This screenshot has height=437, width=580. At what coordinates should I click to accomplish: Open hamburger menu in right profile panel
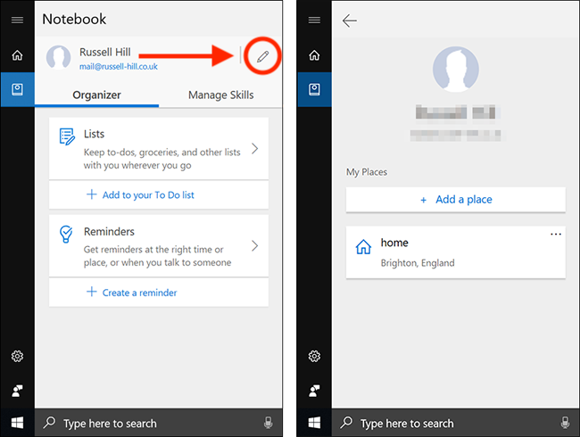point(314,20)
